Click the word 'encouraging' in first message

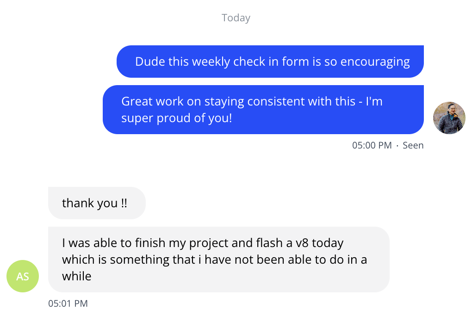coord(375,62)
